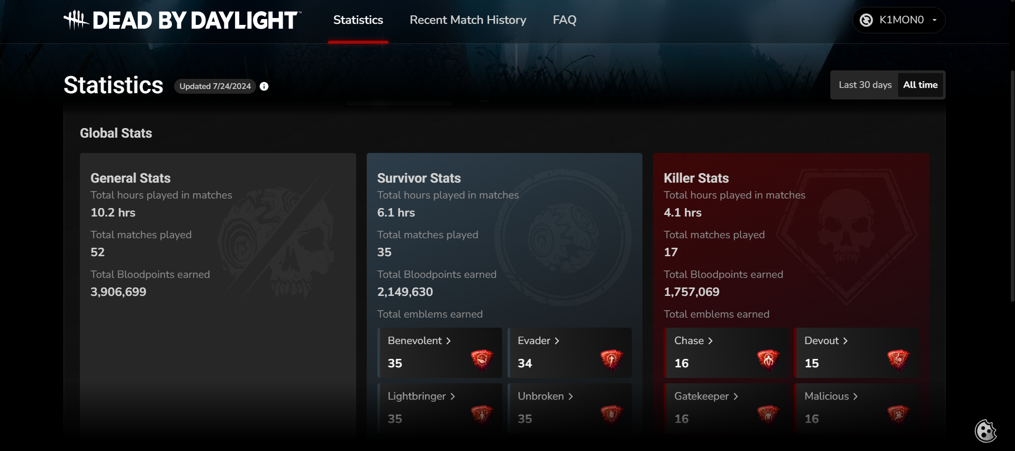Expand the Devout emblem details chevron
This screenshot has width=1015, height=451.
[845, 341]
